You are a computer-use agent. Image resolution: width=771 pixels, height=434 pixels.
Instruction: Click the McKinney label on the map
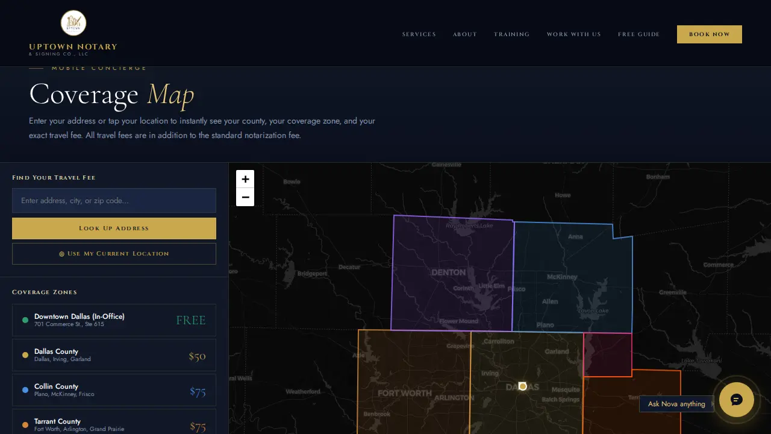pos(562,277)
